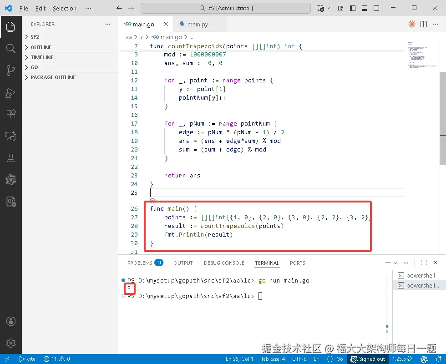
Task: Switch to the DEBUG CONSOLE tab
Action: (x=224, y=263)
